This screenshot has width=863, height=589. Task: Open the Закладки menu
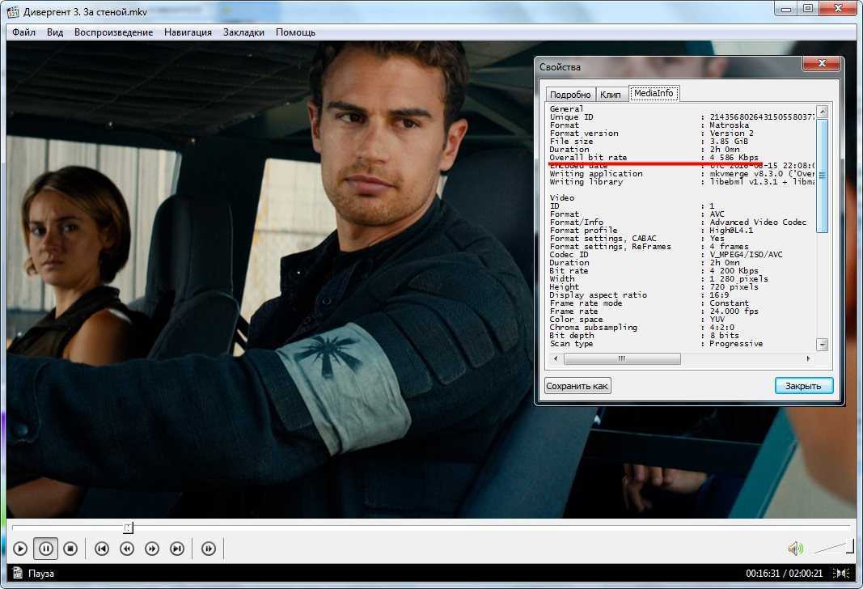243,32
